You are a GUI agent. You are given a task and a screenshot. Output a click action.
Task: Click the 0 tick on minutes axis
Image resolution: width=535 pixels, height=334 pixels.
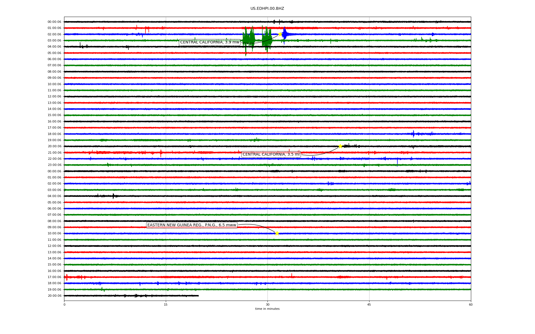pos(64,304)
